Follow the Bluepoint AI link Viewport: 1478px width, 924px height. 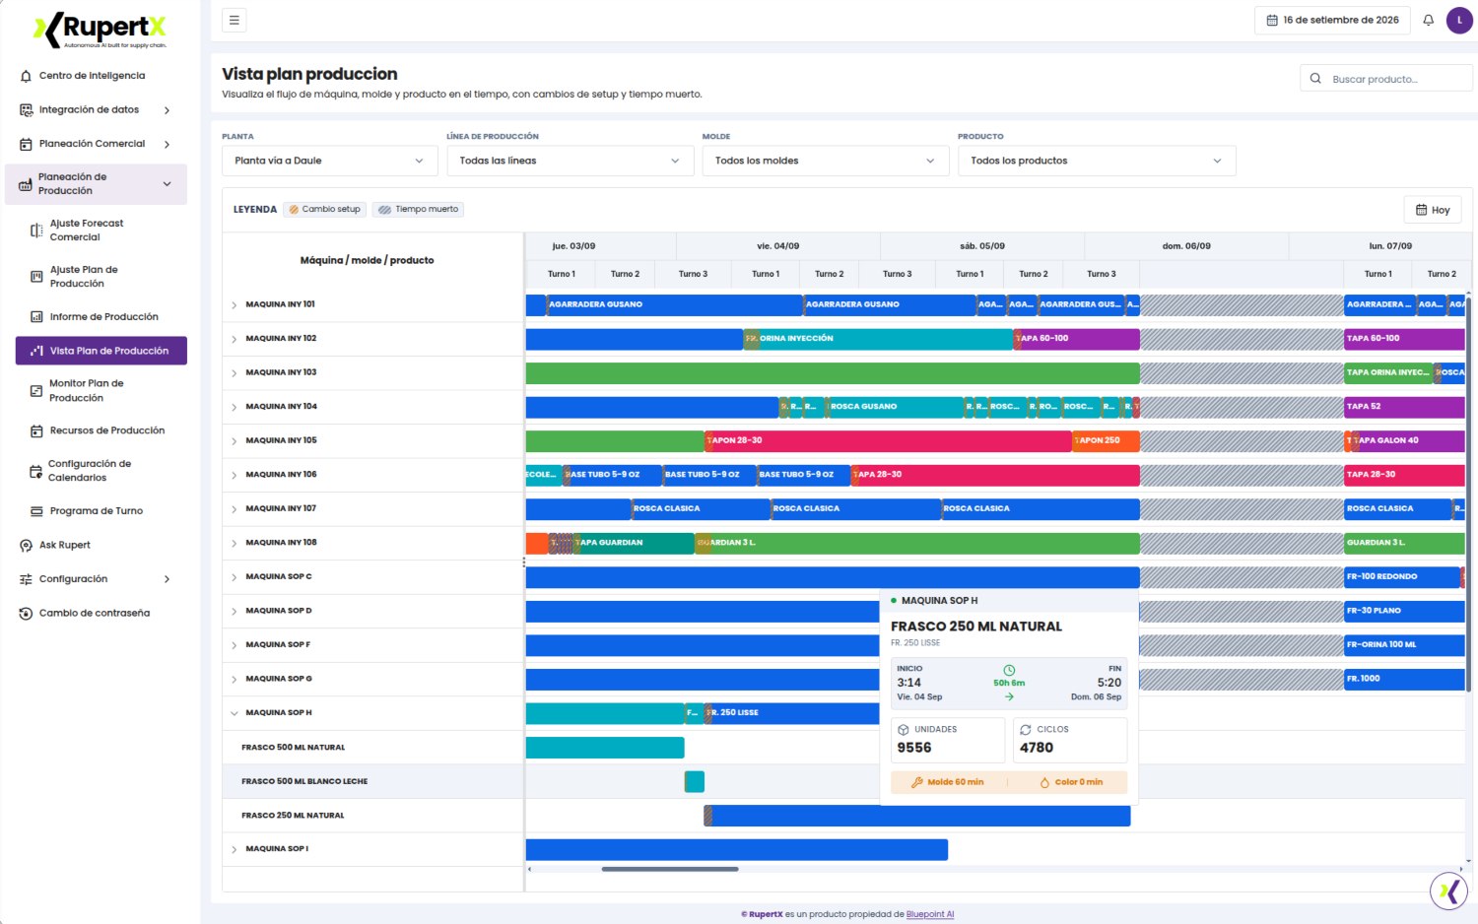tap(930, 914)
